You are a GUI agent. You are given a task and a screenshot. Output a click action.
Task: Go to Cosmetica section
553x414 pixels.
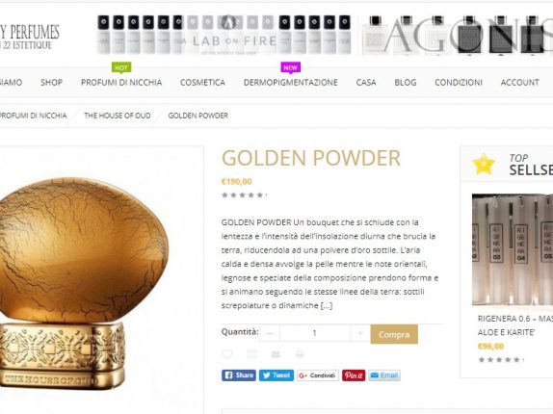coord(202,83)
